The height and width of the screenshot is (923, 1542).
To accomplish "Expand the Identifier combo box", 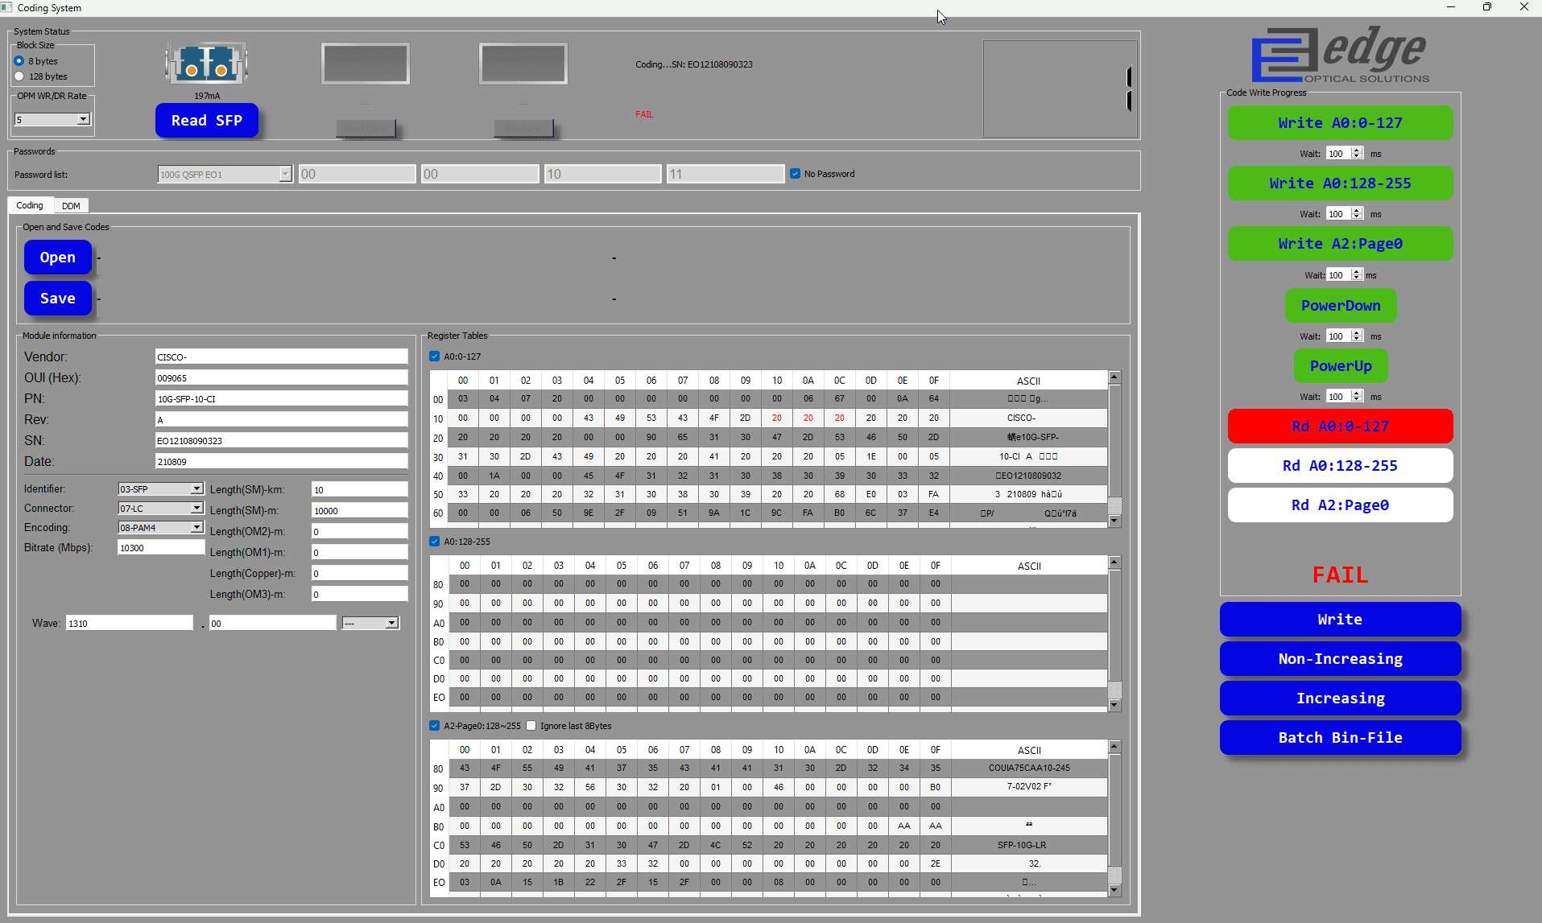I will coord(196,489).
